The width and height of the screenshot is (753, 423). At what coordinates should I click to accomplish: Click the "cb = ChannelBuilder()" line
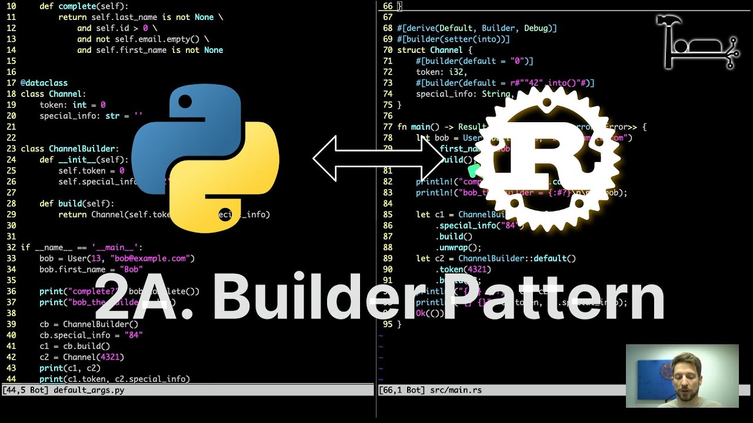click(89, 324)
